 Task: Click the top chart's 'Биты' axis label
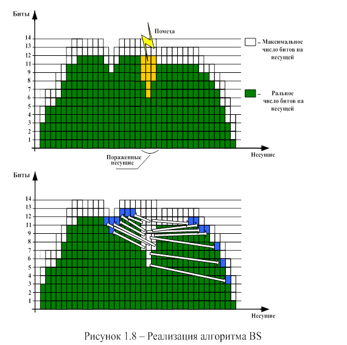(21, 14)
